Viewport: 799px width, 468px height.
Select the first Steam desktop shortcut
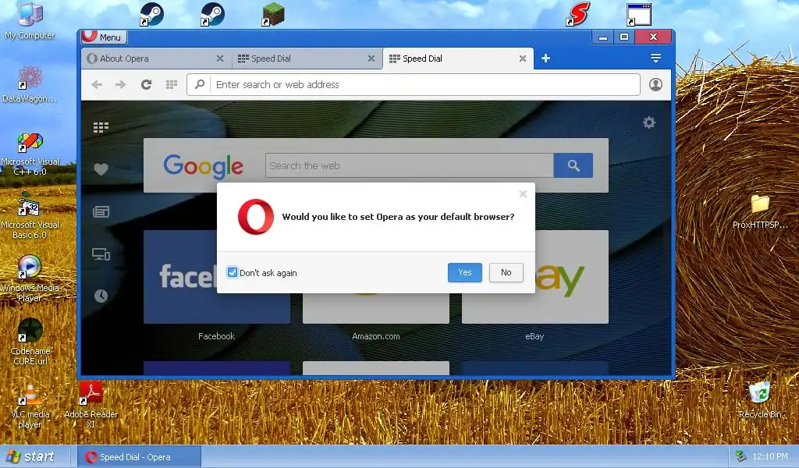(x=151, y=14)
